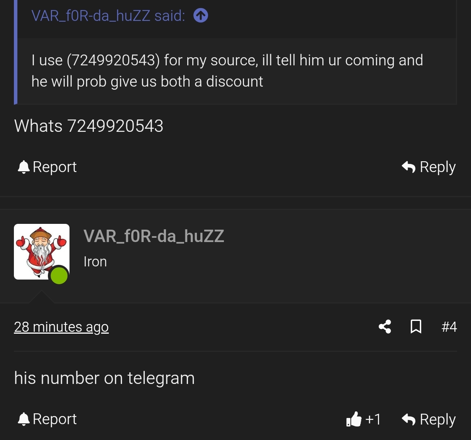Open VAR_f0R-da_huZZ Santa avatar
Screen dimensions: 471x440
point(42,252)
